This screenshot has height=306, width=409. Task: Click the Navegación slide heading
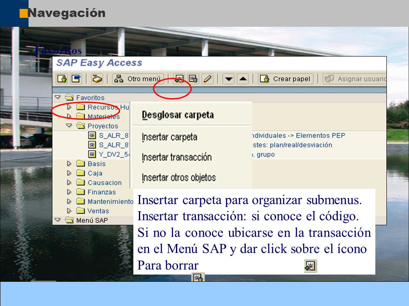pos(66,13)
